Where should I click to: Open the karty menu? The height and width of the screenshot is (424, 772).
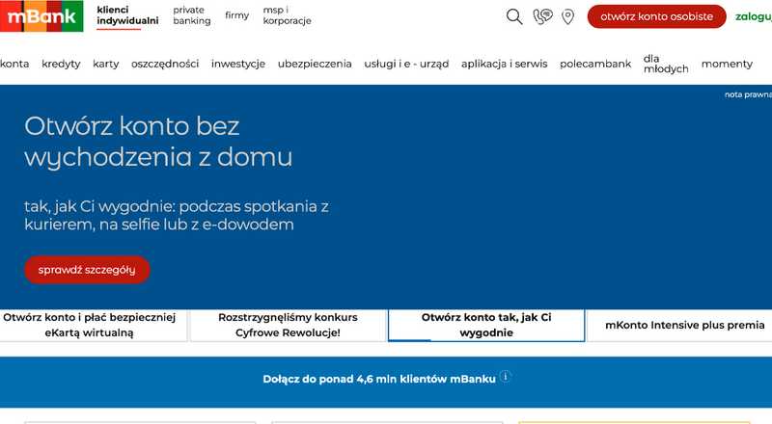[x=106, y=64]
